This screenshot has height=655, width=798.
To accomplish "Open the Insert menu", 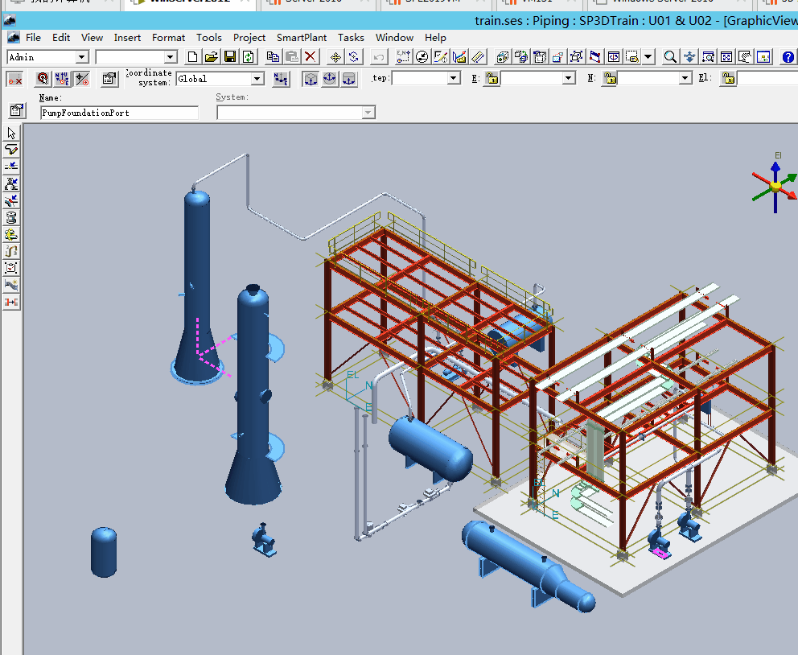I will (x=127, y=38).
